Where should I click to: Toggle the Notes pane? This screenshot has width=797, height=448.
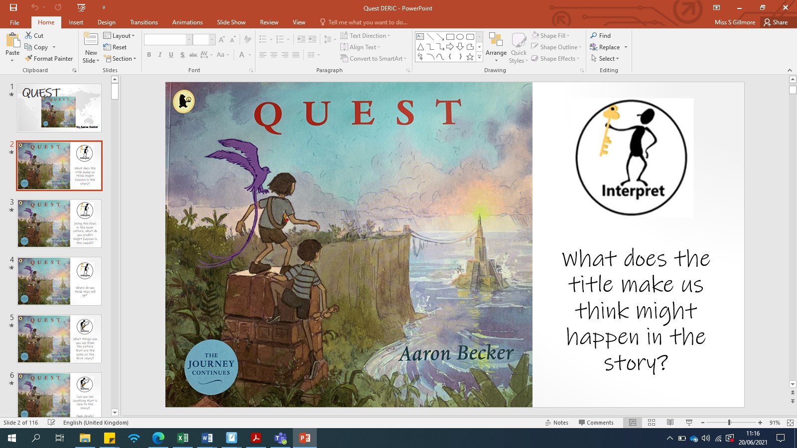557,423
